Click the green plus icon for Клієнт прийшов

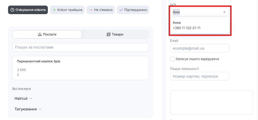(54, 10)
